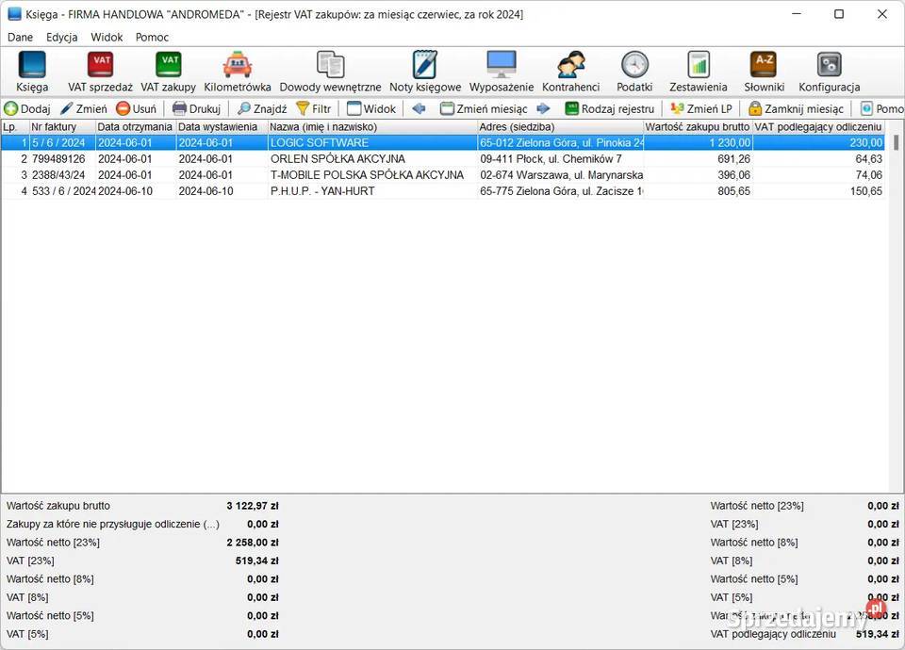Image resolution: width=905 pixels, height=650 pixels.
Task: Go to next month with right arrow
Action: [x=543, y=108]
